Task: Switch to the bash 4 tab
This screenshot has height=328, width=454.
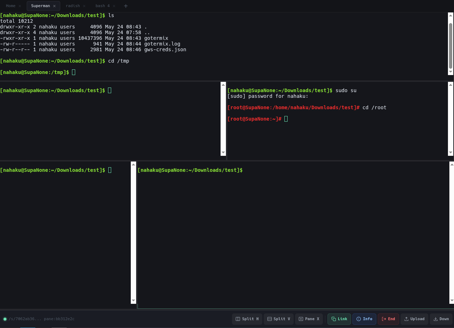Action: 103,6
